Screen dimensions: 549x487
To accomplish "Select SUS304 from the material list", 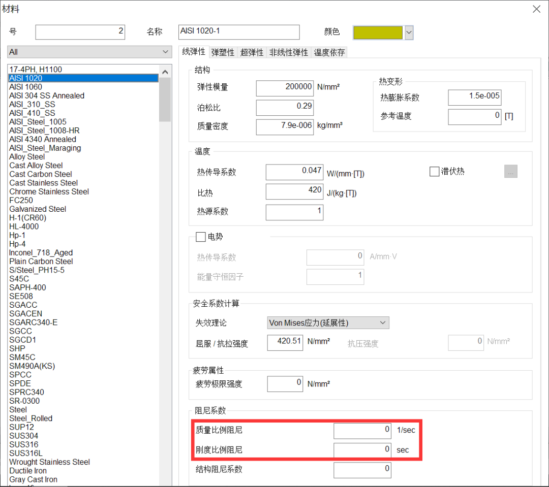I will click(23, 435).
